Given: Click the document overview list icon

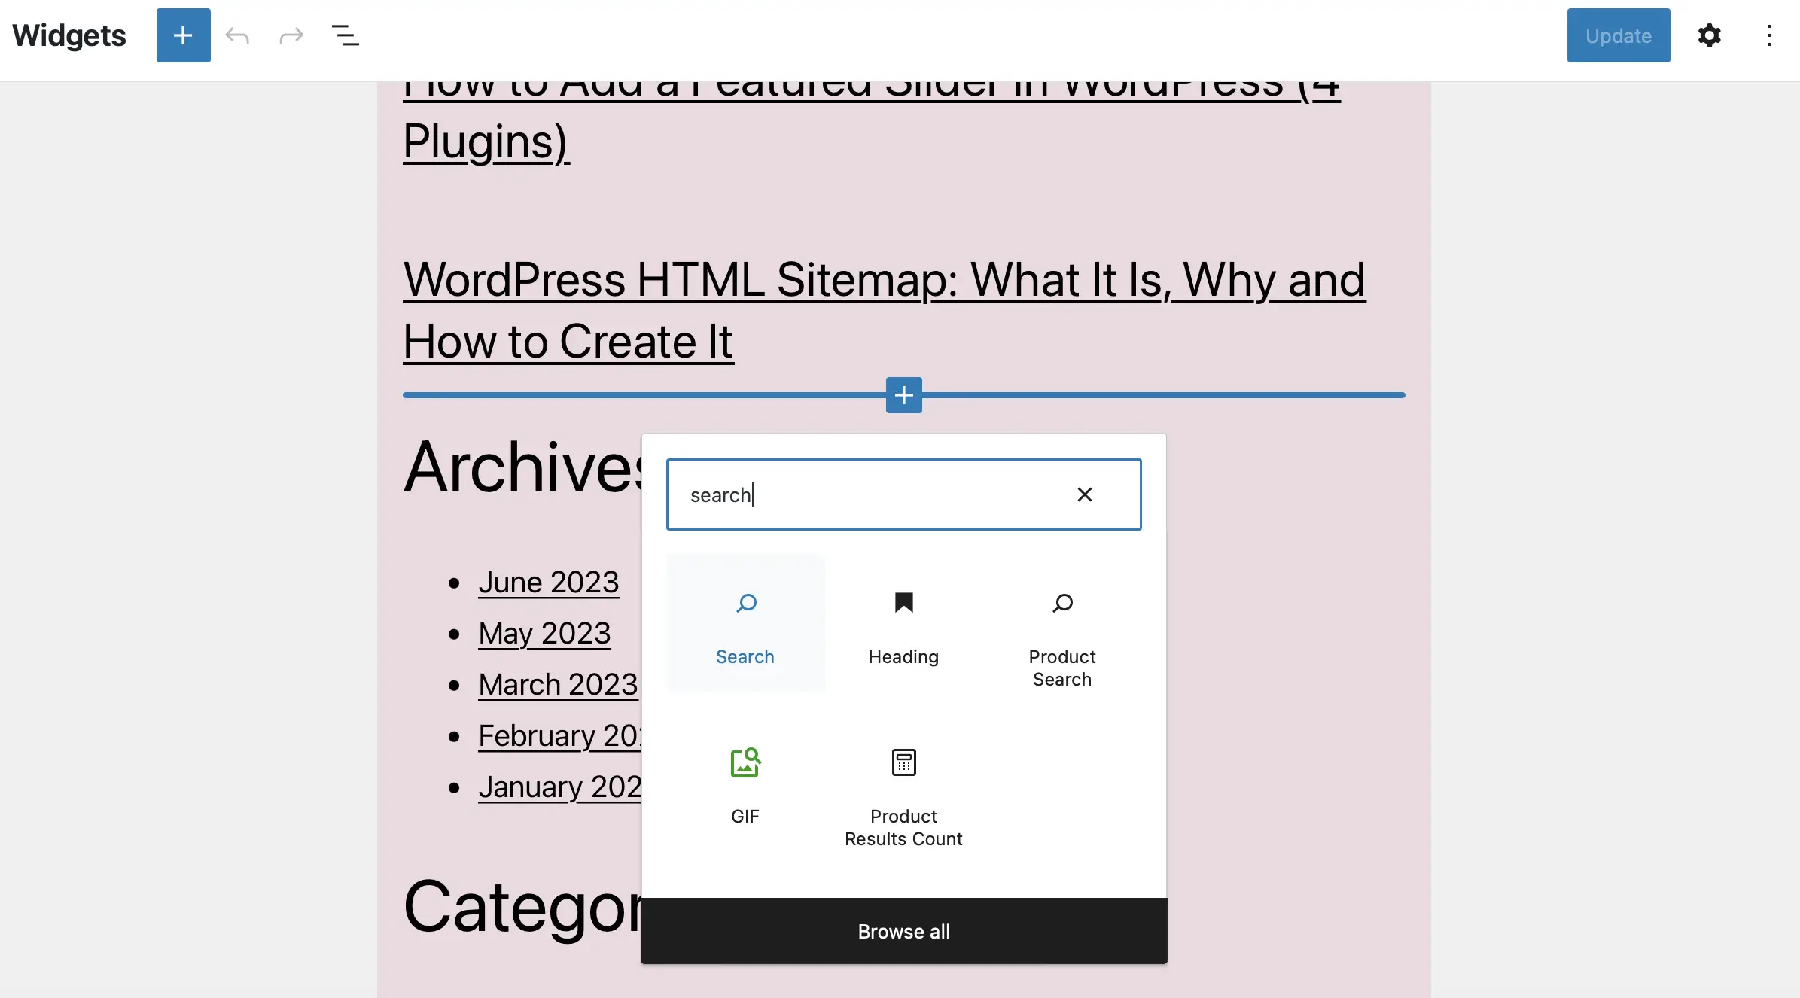Looking at the screenshot, I should [346, 35].
